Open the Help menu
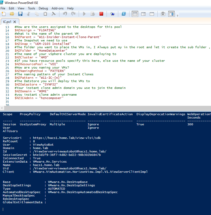Screen dimensions: 211x215 70,8
